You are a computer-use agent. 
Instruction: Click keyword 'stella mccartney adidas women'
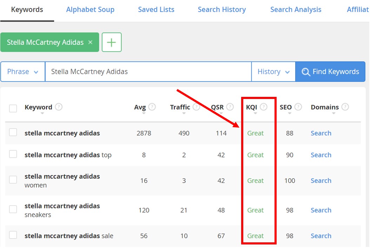coord(62,180)
